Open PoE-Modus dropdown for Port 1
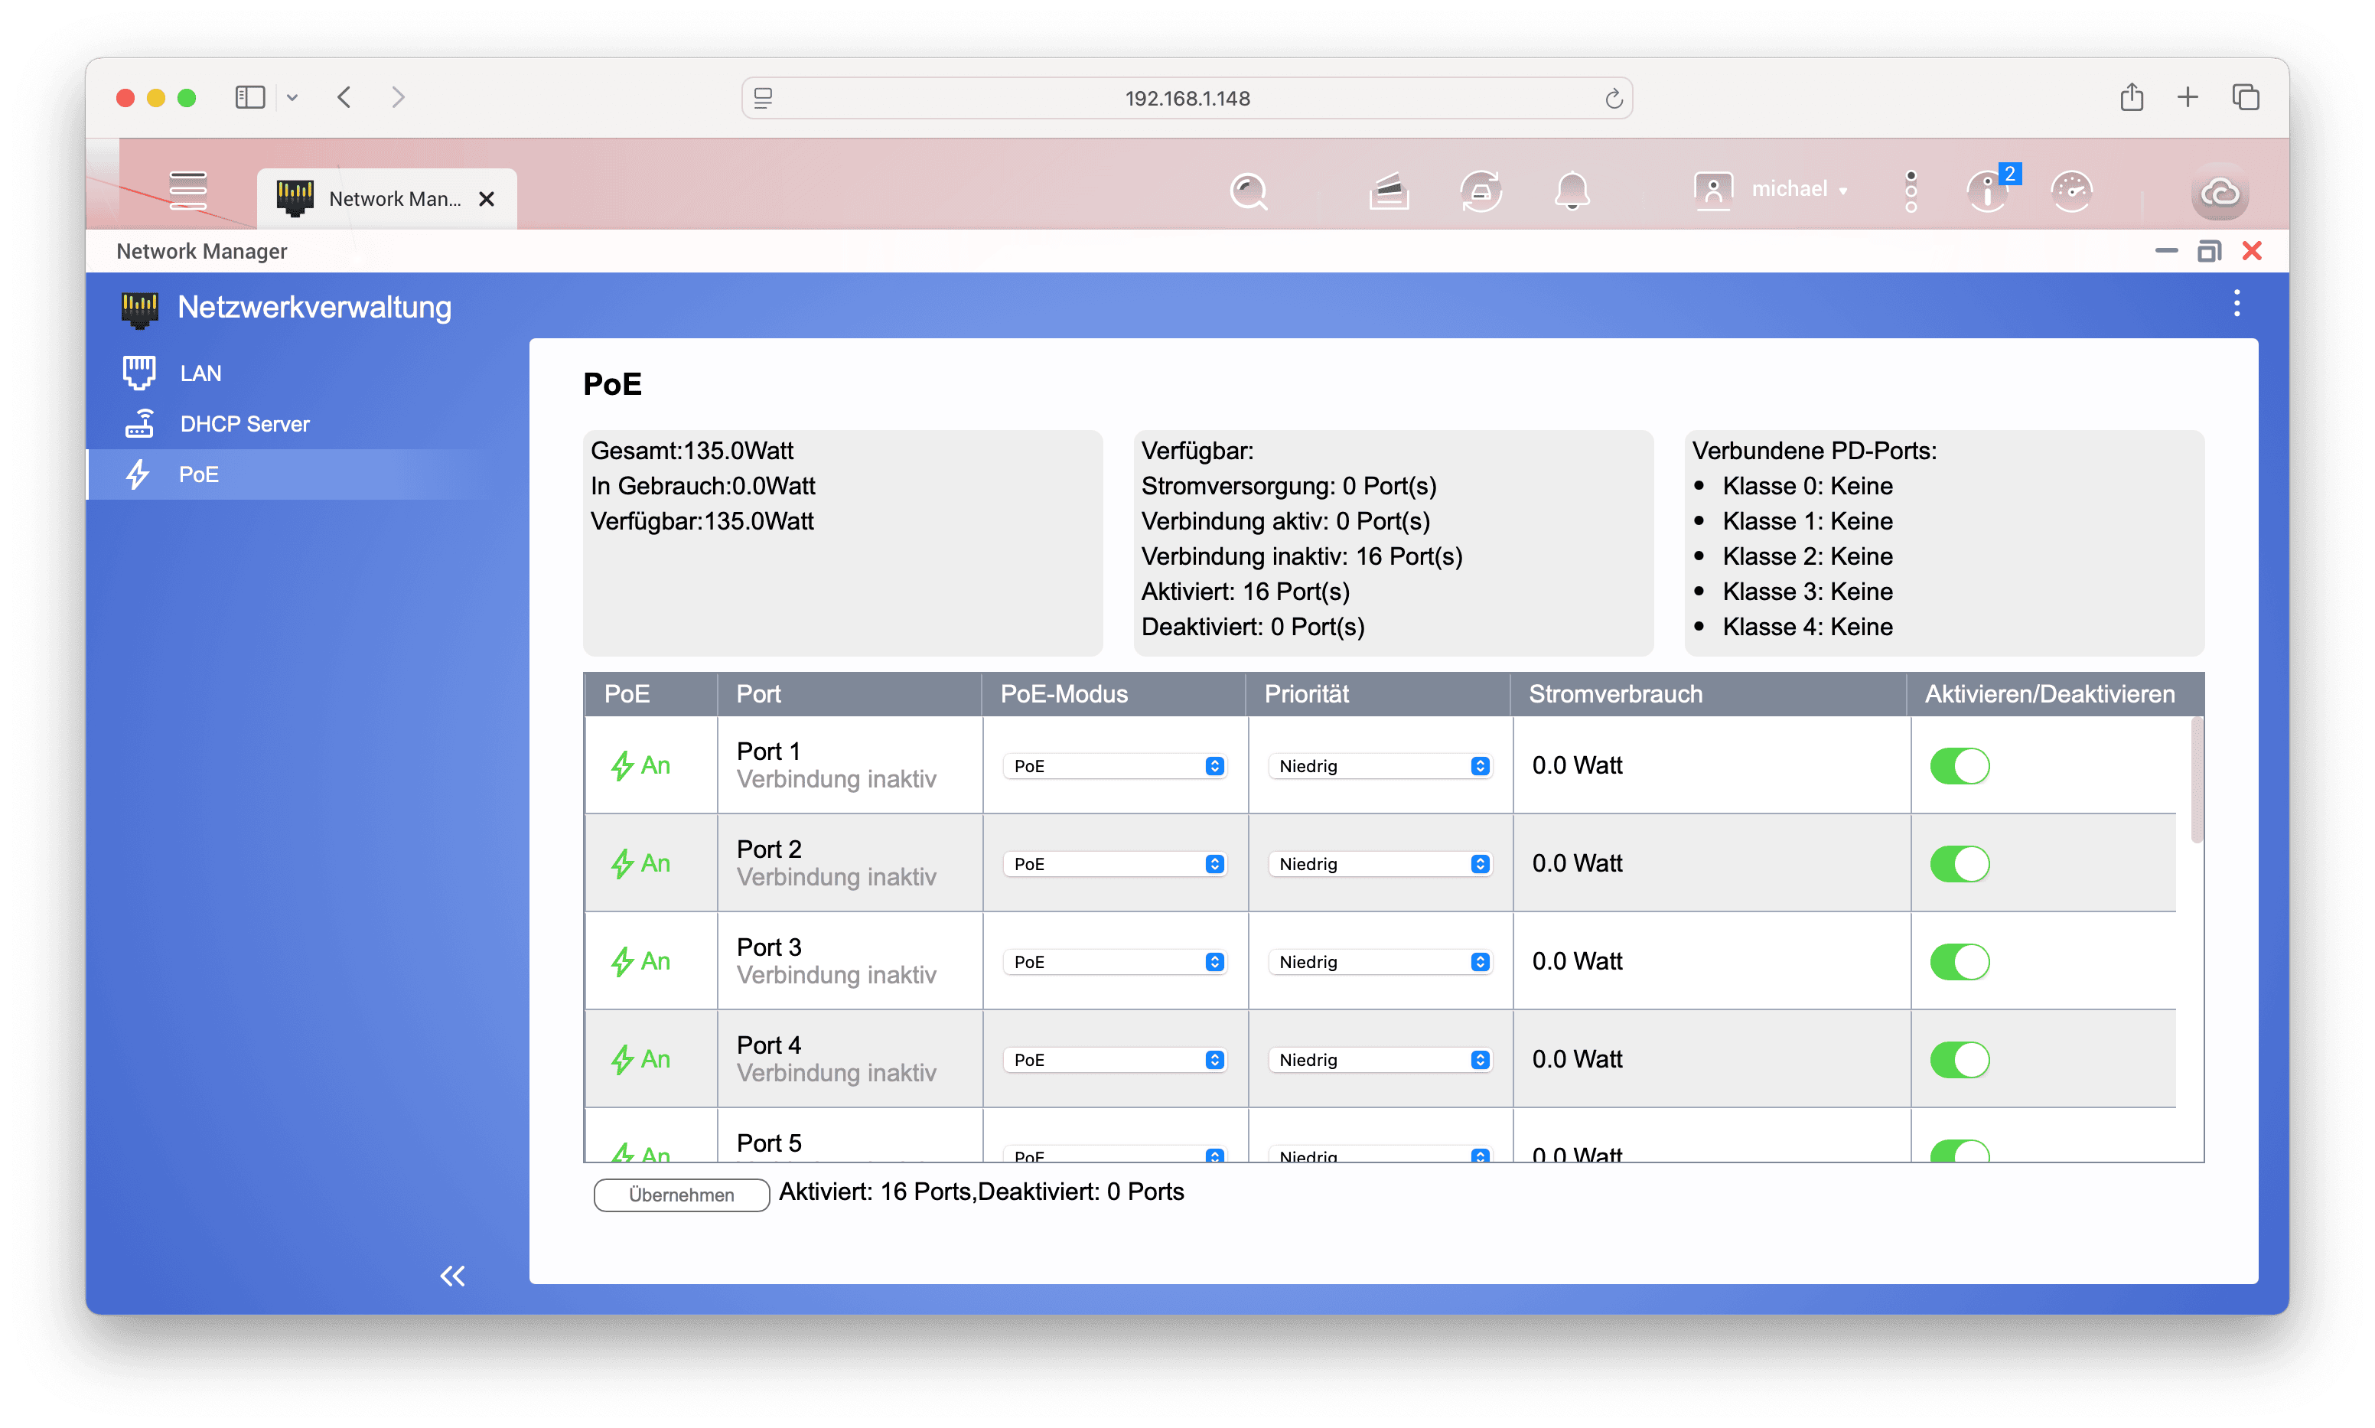2375x1428 pixels. 1114,766
